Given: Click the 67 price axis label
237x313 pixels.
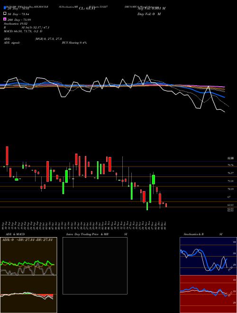Looking at the screenshot, I should [x=229, y=197].
